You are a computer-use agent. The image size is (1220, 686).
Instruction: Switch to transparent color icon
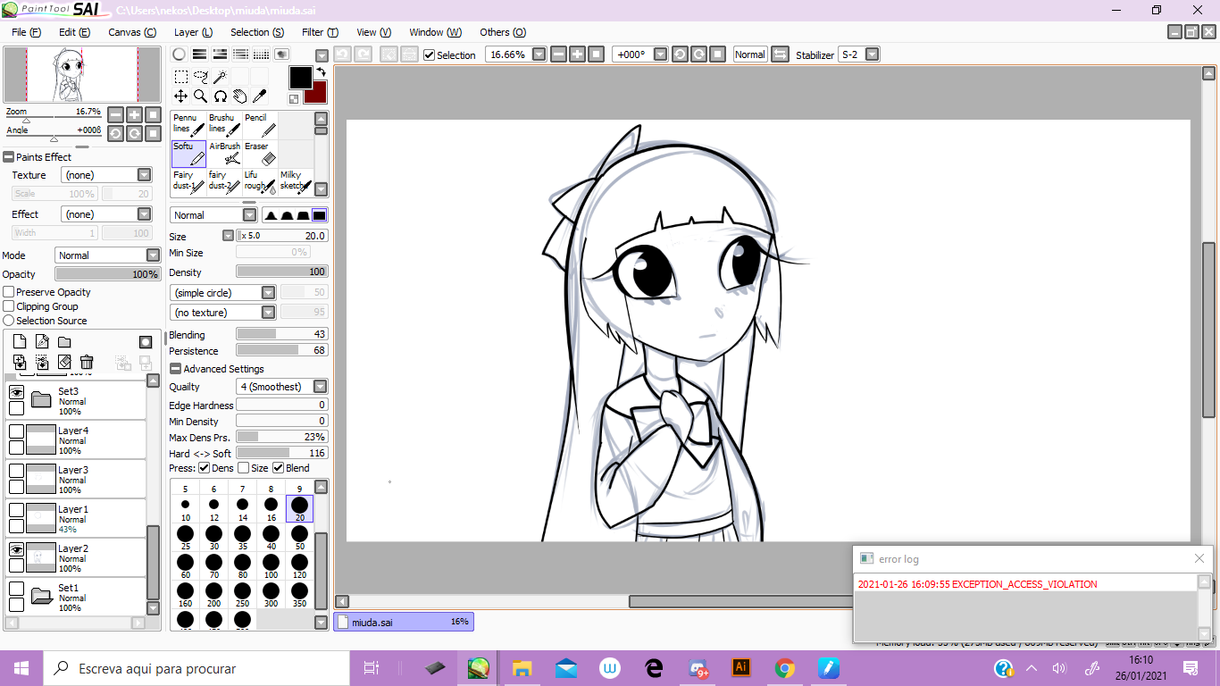[x=294, y=98]
